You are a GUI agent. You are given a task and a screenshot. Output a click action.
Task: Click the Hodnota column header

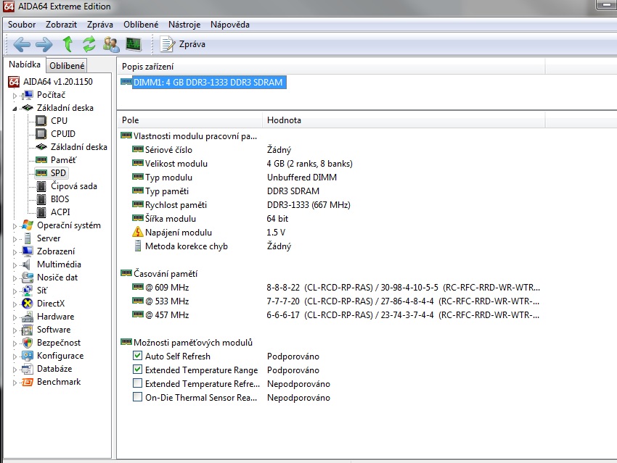pos(404,120)
